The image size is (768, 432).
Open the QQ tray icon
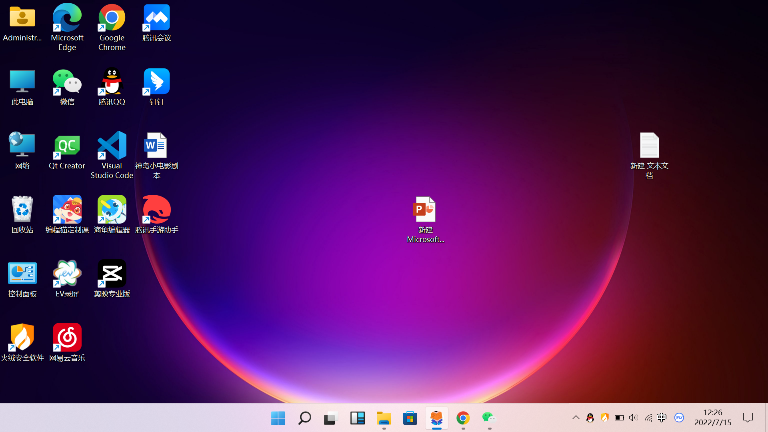[590, 418]
